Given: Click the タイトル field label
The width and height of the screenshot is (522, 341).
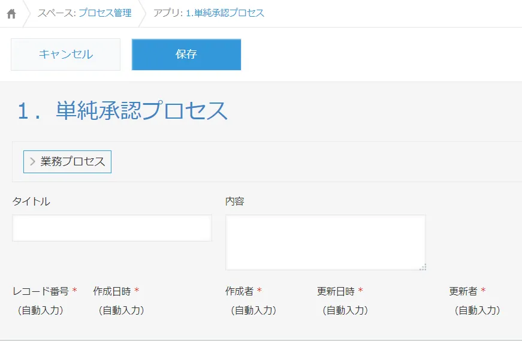Looking at the screenshot, I should (x=31, y=201).
